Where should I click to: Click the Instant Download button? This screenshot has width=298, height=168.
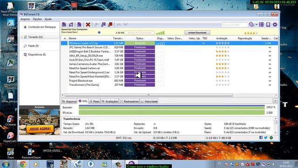197,33
